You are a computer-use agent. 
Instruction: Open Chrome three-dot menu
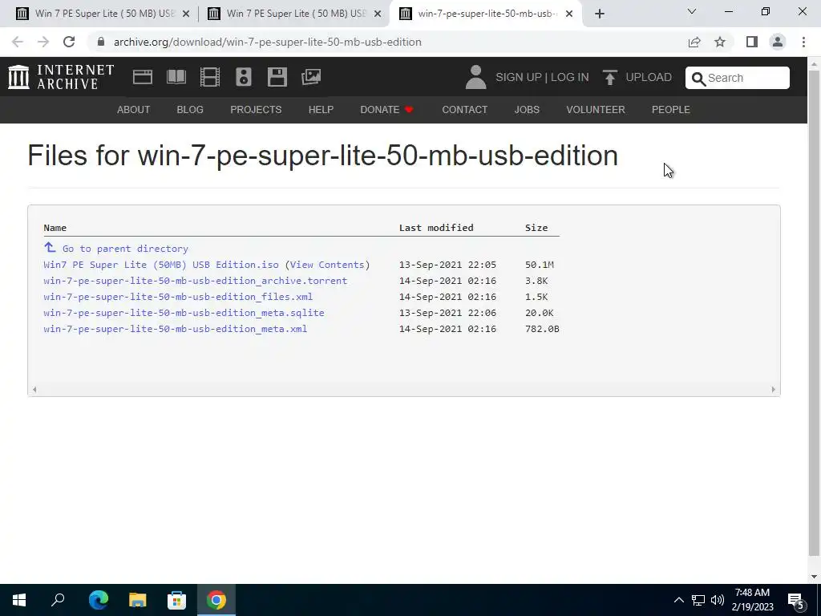point(803,42)
